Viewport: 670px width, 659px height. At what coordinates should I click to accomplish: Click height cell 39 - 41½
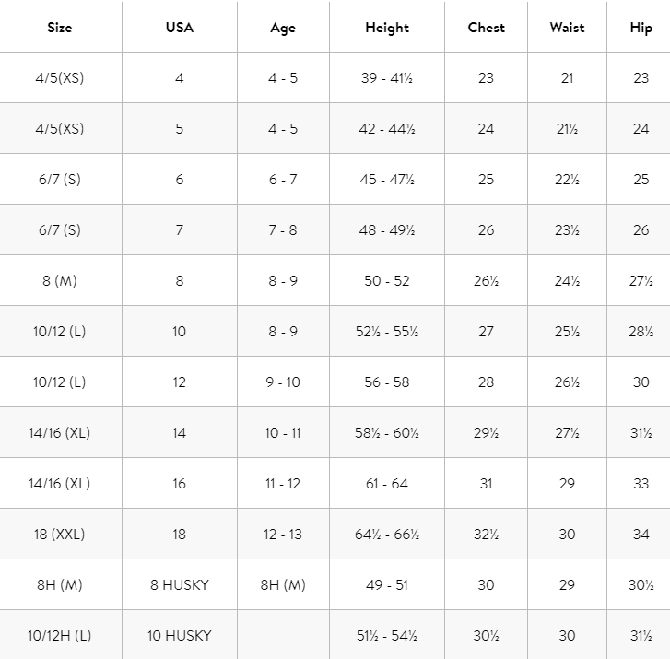coord(387,78)
